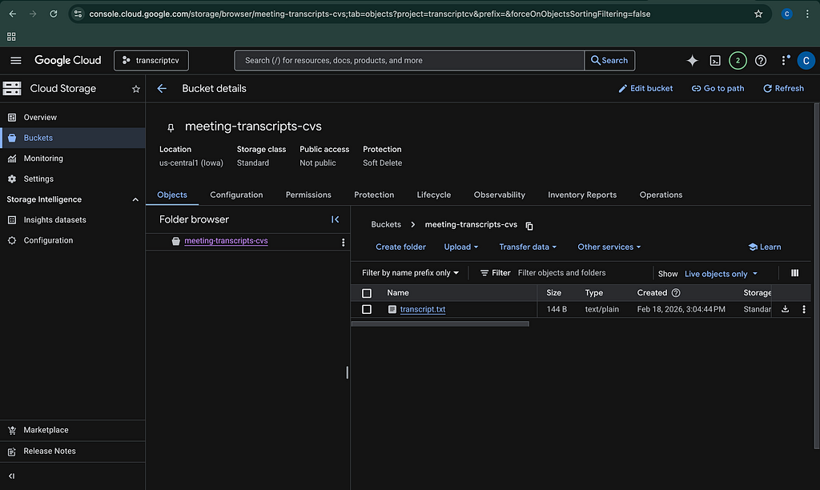The height and width of the screenshot is (490, 820).
Task: Open Filter by name prefix only dropdown
Action: point(410,273)
